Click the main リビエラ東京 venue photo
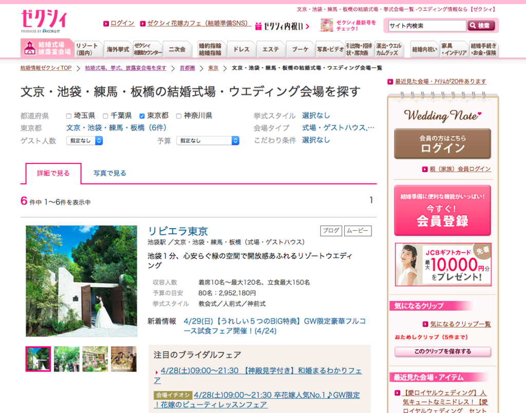The width and height of the screenshot is (526, 413). (x=82, y=281)
